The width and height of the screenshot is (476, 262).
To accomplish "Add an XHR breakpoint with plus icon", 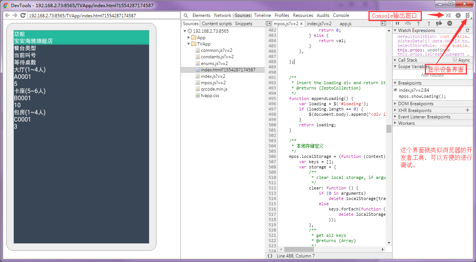I will pyautogui.click(x=468, y=110).
